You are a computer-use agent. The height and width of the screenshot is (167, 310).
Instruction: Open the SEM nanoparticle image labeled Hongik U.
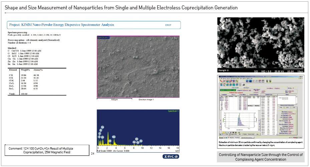point(261,45)
